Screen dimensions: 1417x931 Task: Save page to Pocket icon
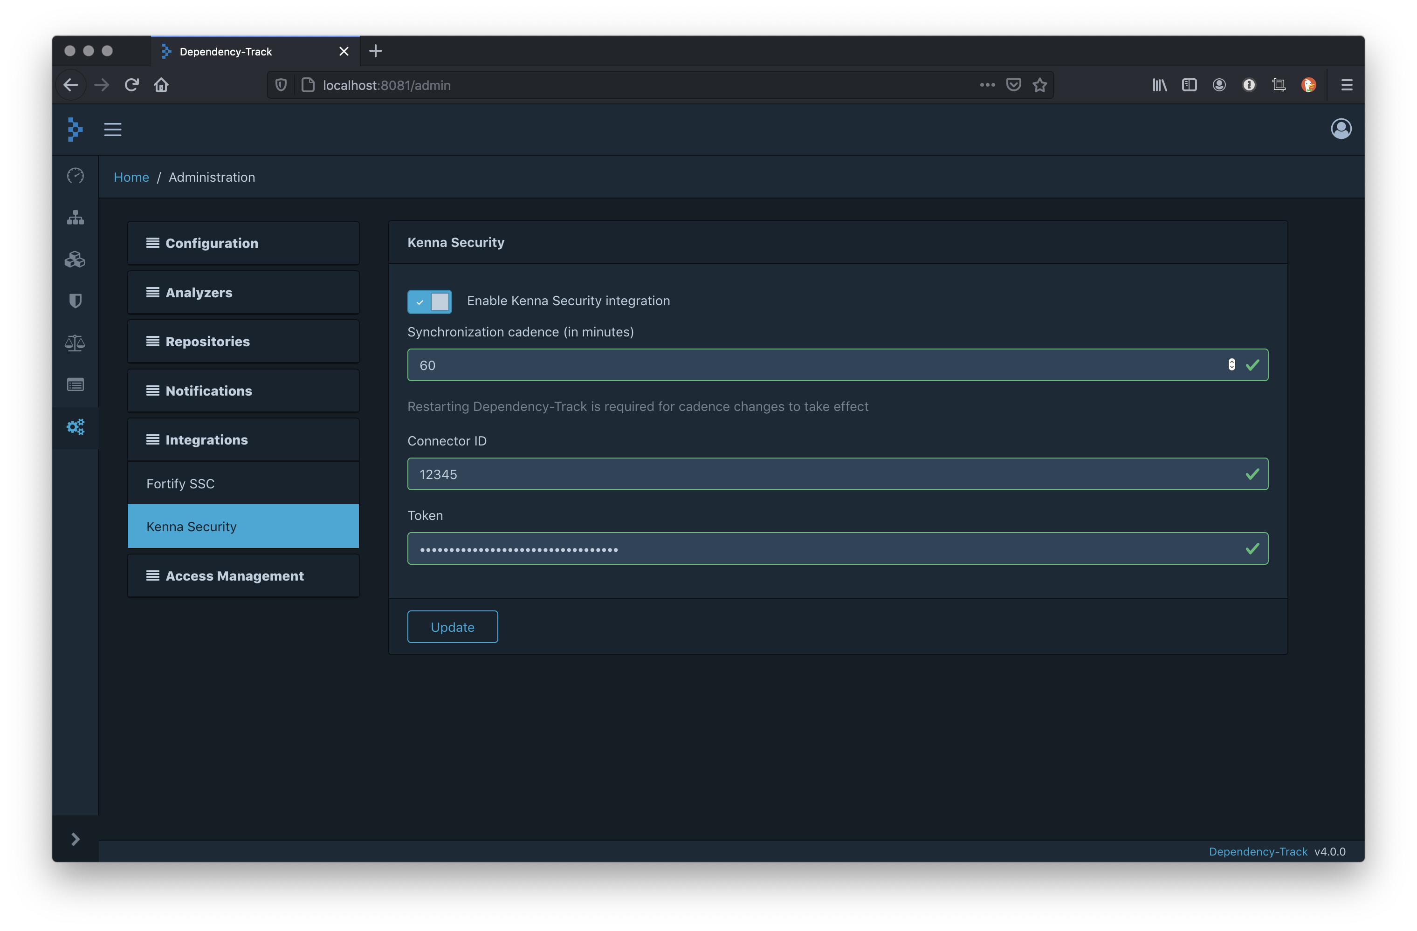tap(1013, 85)
